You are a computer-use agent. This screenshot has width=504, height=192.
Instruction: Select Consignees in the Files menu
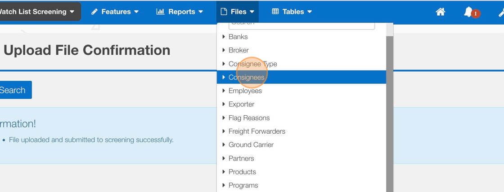pyautogui.click(x=247, y=77)
